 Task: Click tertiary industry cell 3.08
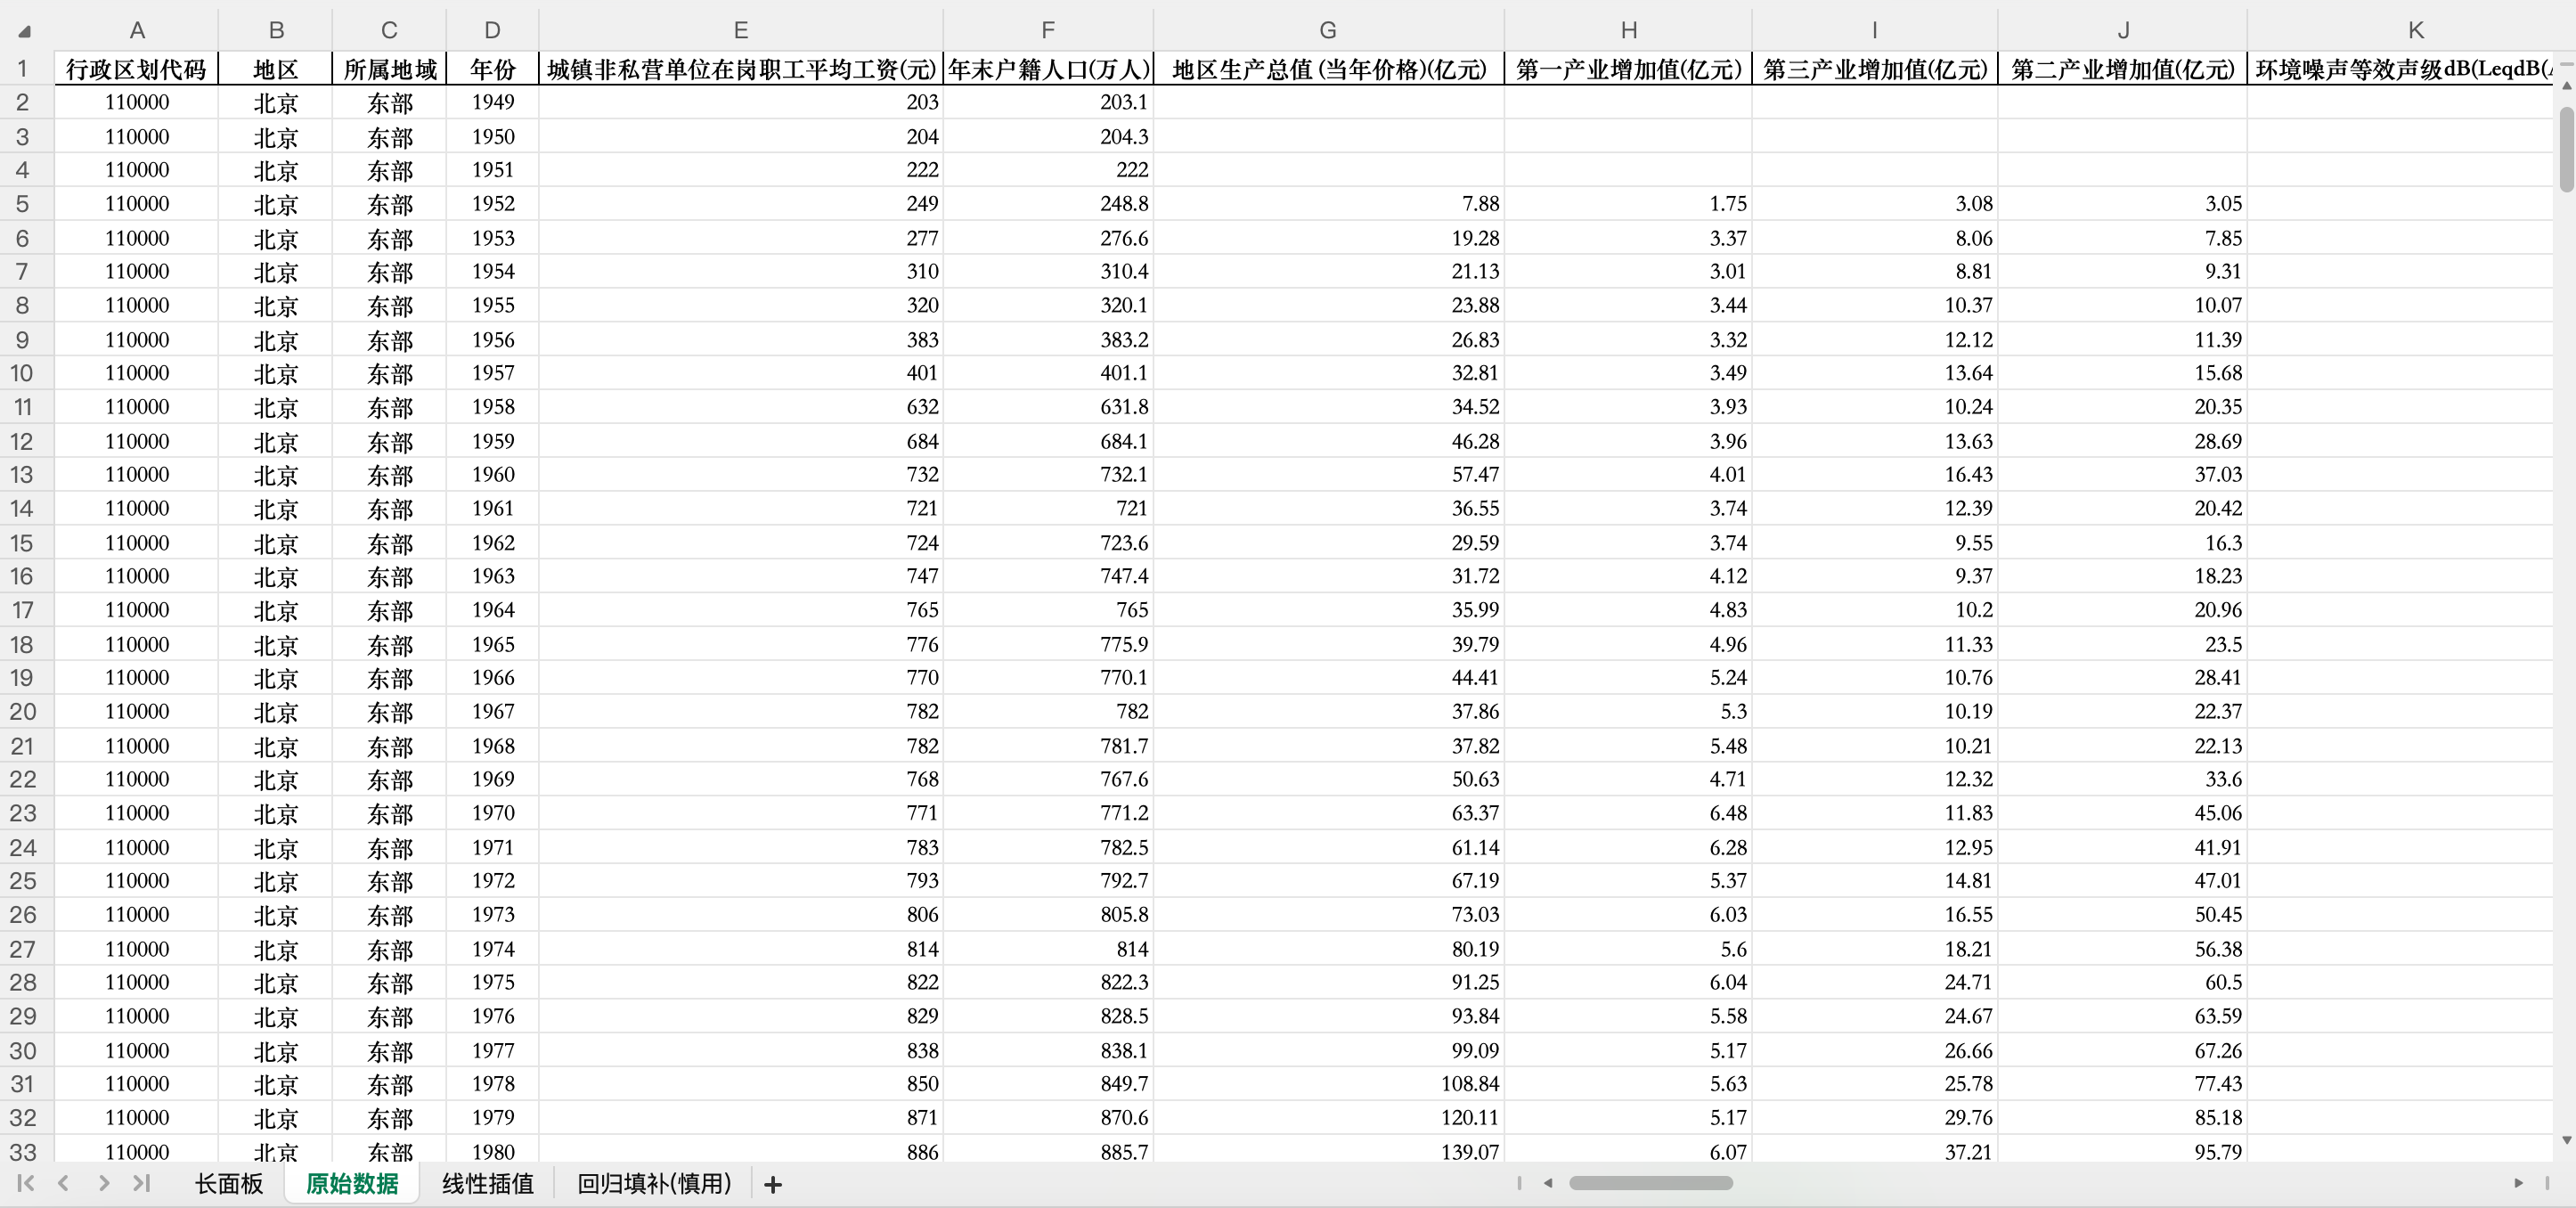[1875, 203]
